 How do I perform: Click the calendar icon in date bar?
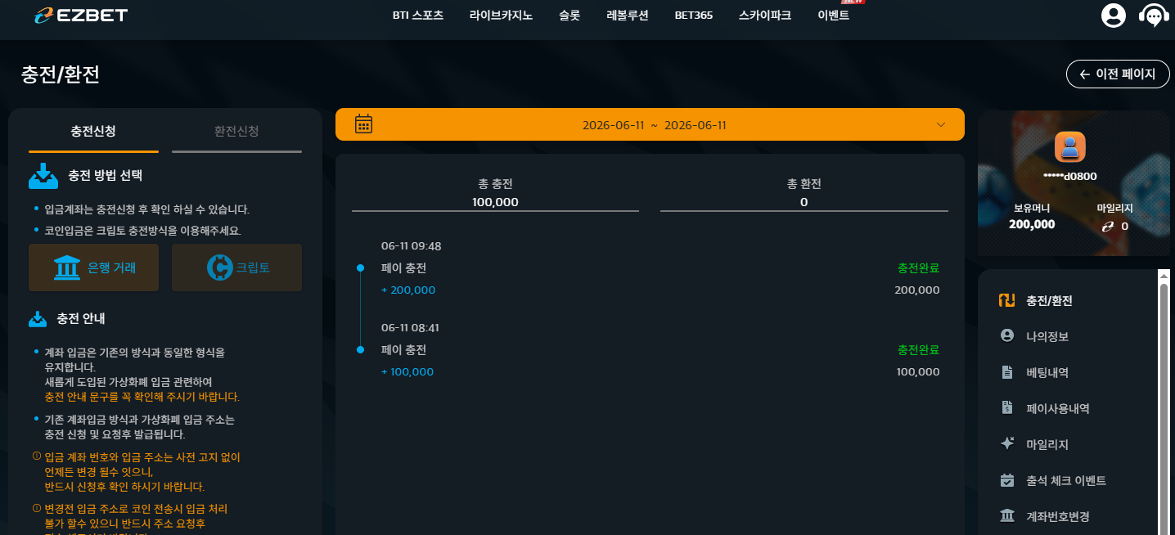point(364,124)
